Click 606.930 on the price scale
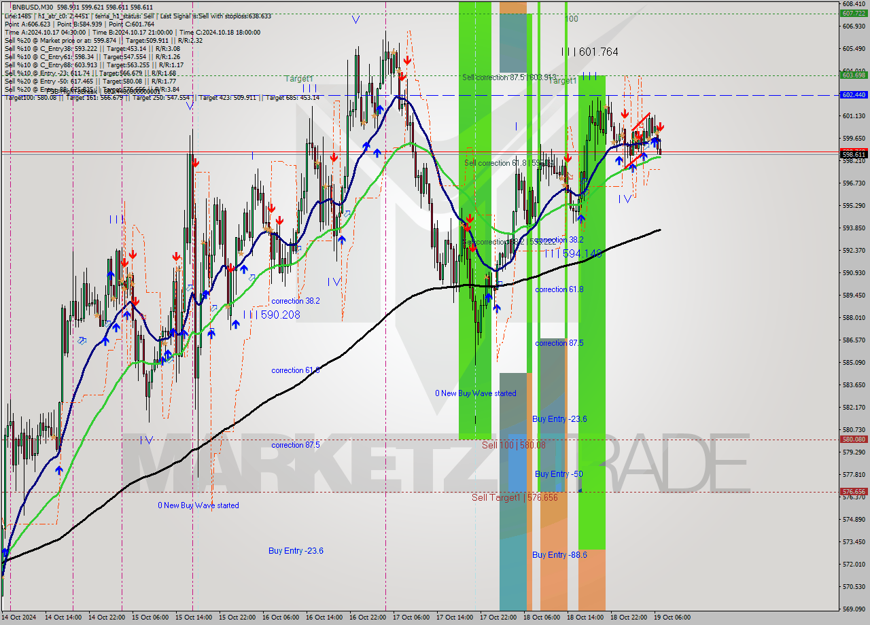Viewport: 870px width, 625px height. tap(854, 26)
